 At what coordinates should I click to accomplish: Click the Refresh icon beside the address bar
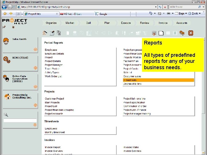(160, 7)
